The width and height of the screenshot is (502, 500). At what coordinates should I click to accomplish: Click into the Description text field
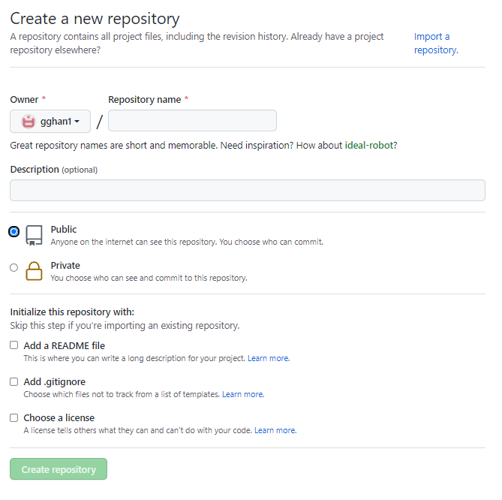click(248, 190)
